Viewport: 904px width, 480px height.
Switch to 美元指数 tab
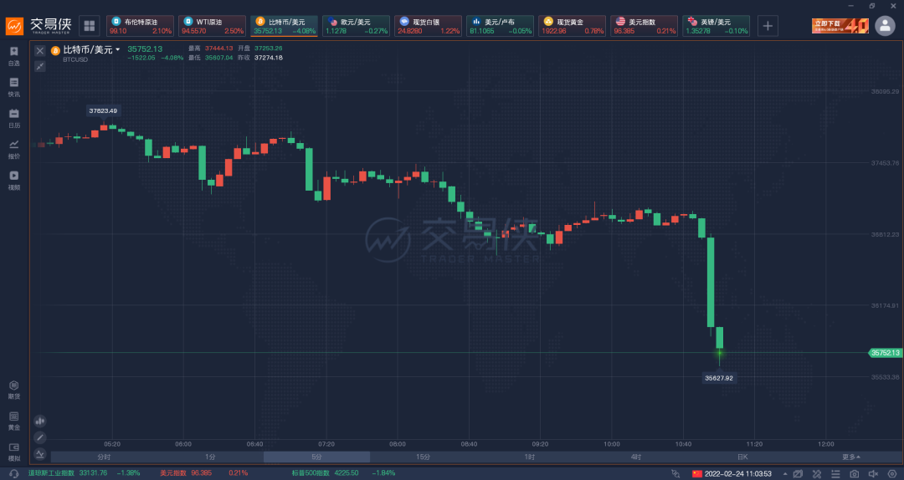pyautogui.click(x=644, y=26)
